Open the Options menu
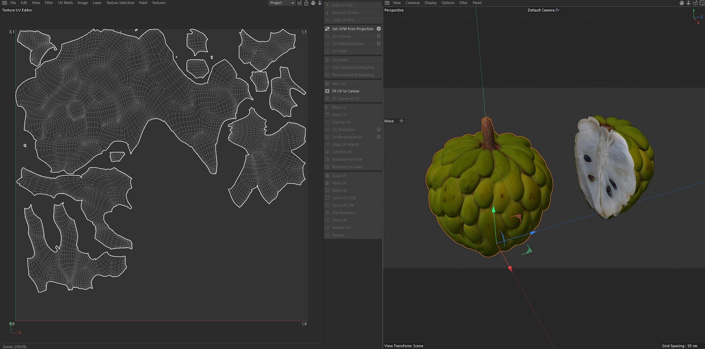The width and height of the screenshot is (705, 349). tap(448, 3)
